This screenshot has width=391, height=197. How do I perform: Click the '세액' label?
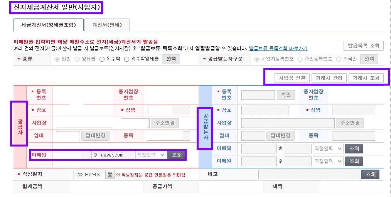pos(277,186)
